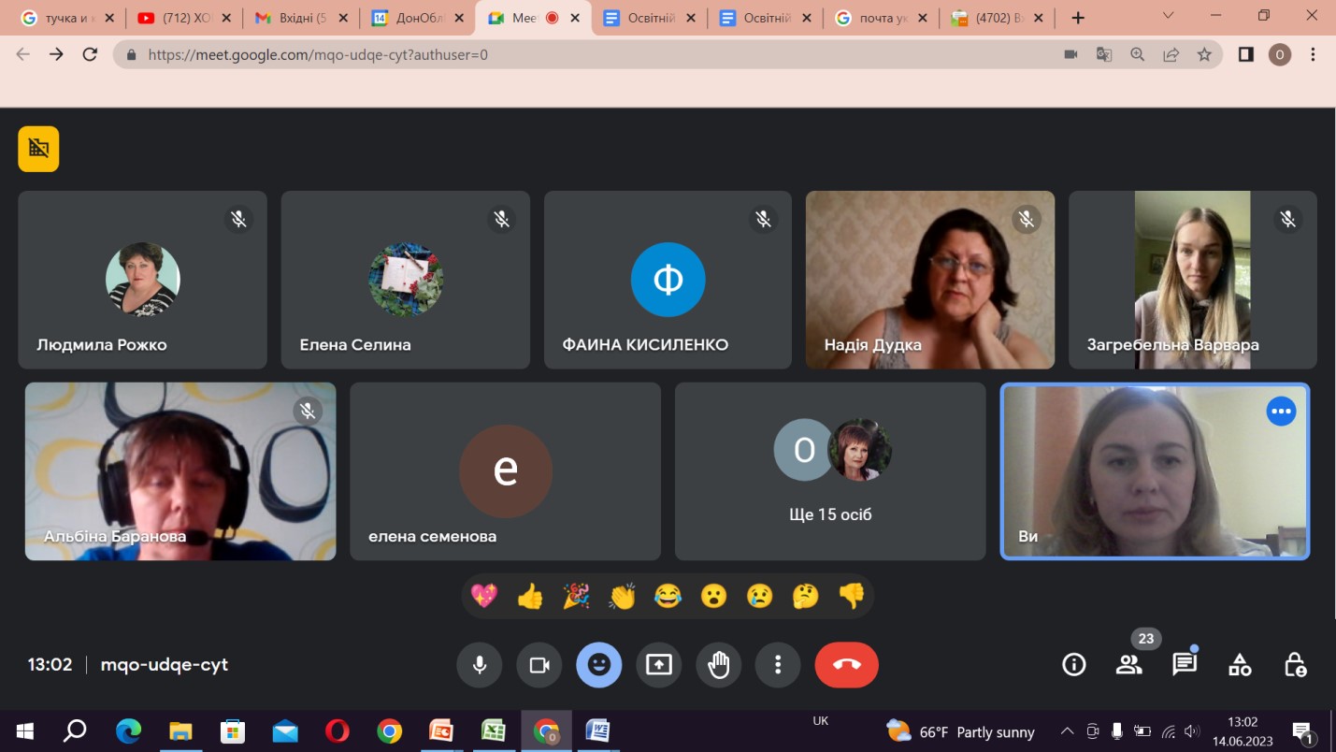This screenshot has height=752, width=1336.
Task: Share this page icon in address bar
Action: (x=1171, y=54)
